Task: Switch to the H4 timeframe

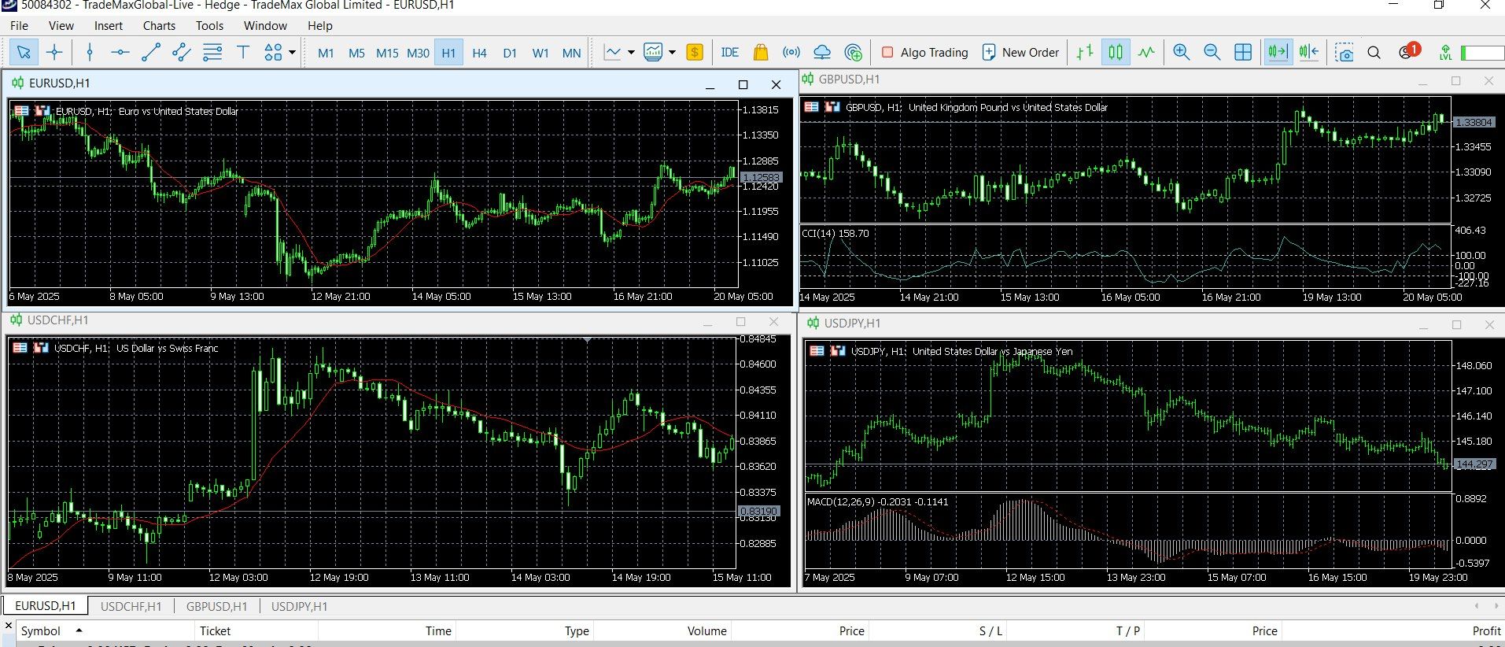Action: pos(479,53)
